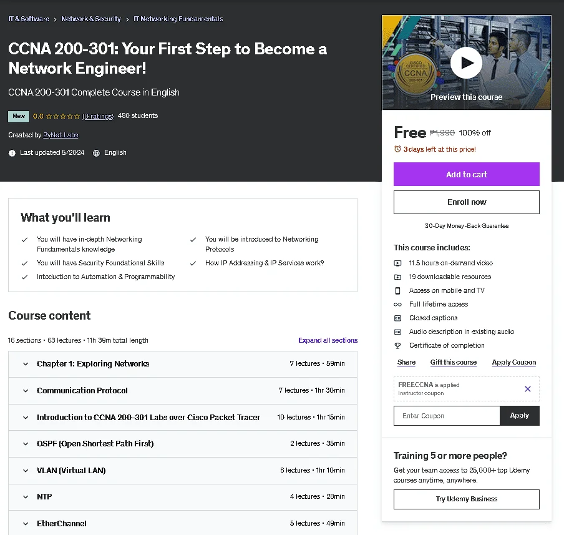
Task: Expand OSPF (Open Shortest Path First) section
Action: tap(183, 444)
